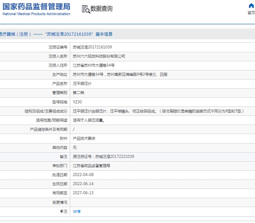Click other content value 无

tap(75, 148)
